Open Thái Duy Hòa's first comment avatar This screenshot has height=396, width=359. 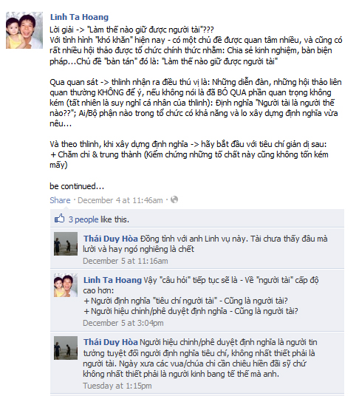click(x=66, y=244)
